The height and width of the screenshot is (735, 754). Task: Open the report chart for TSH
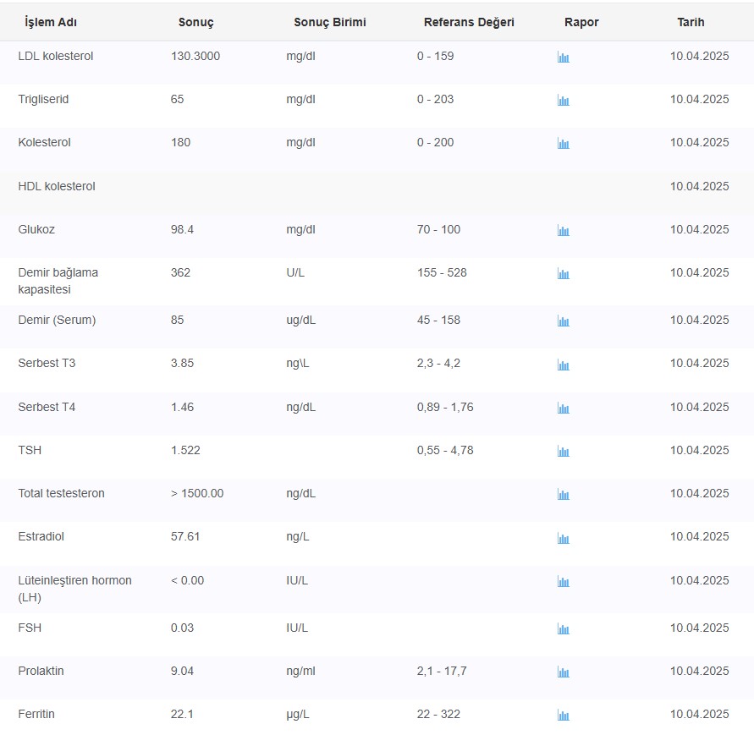(563, 452)
